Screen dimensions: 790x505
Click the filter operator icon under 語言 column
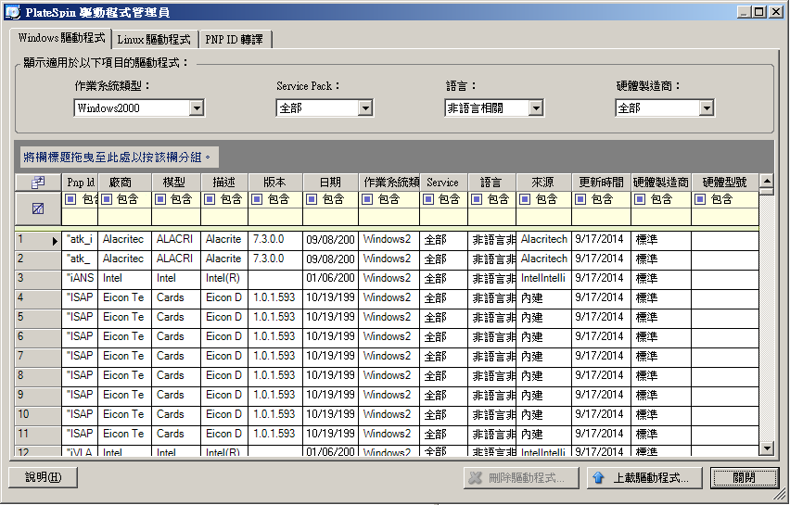point(477,199)
